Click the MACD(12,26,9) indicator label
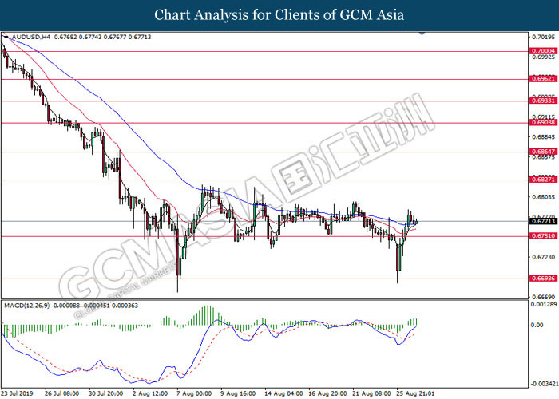The image size is (559, 399). click(x=28, y=306)
